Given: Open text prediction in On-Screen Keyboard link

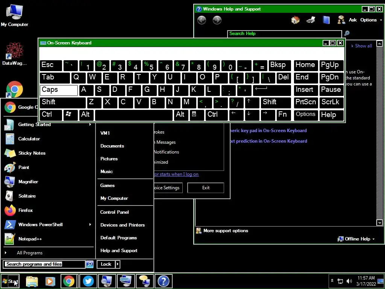Looking at the screenshot, I should pyautogui.click(x=268, y=141).
